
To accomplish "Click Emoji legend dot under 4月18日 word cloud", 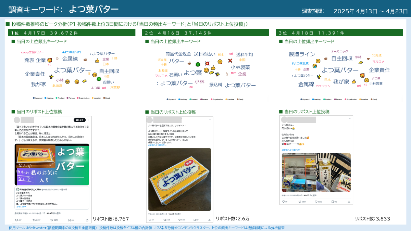I will 372,100.
